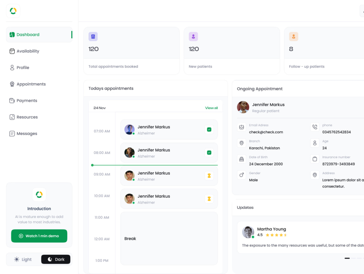The height and width of the screenshot is (274, 364).
Task: Select Dashboard in the navigation menu
Action: [x=27, y=34]
